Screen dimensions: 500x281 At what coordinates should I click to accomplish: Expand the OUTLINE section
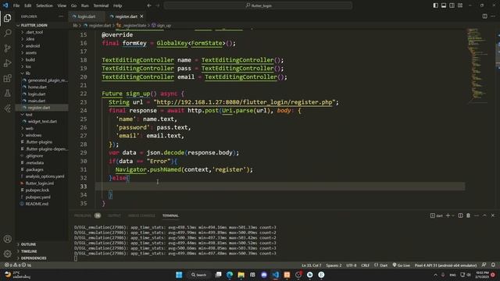[28, 244]
